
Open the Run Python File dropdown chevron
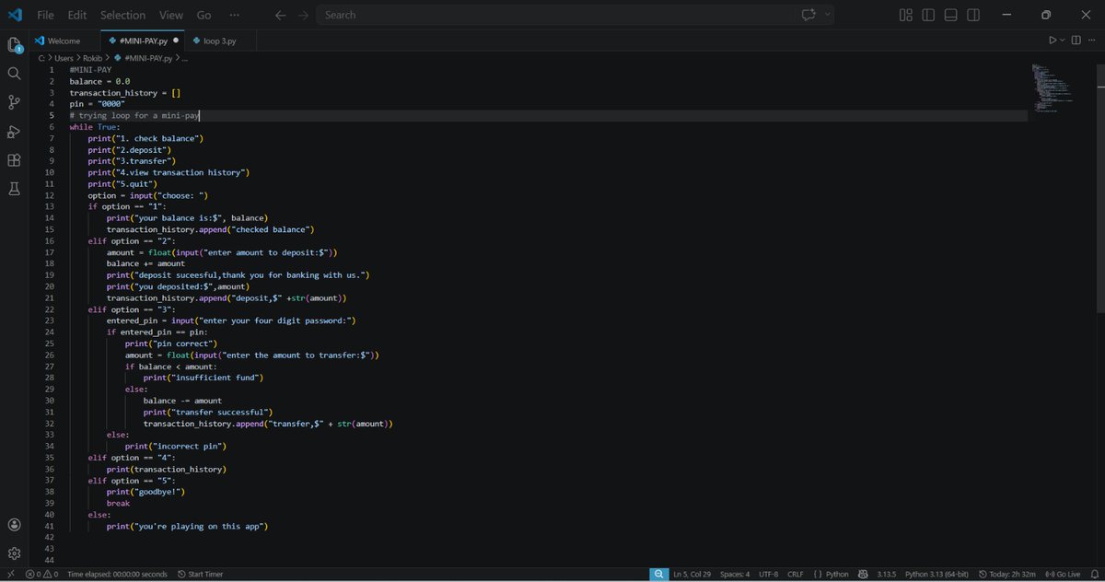pyautogui.click(x=1062, y=40)
